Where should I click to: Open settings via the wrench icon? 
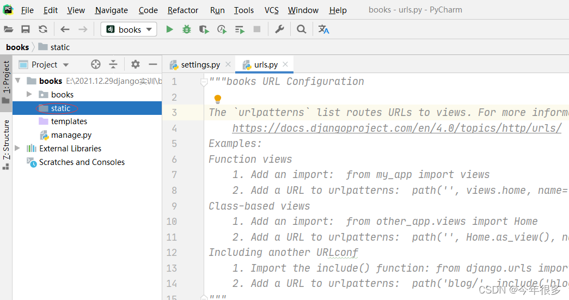tap(279, 29)
